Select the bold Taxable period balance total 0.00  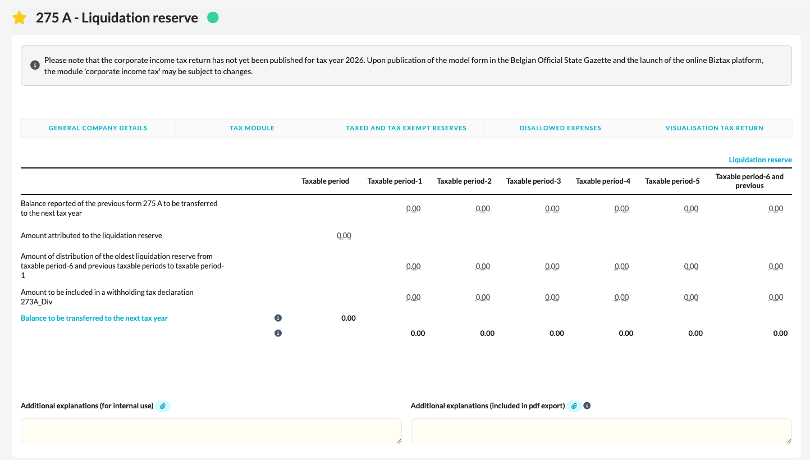pos(349,318)
